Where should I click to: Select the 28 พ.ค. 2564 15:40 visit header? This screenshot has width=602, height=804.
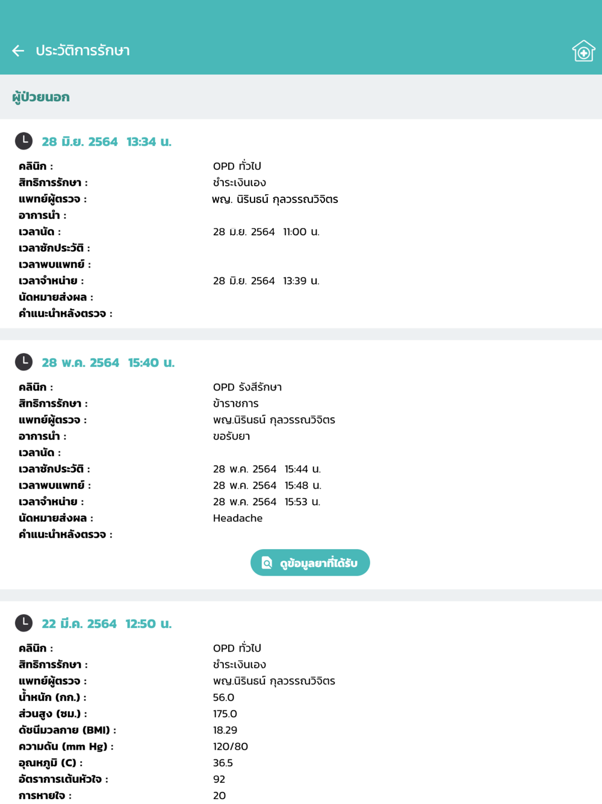108,363
